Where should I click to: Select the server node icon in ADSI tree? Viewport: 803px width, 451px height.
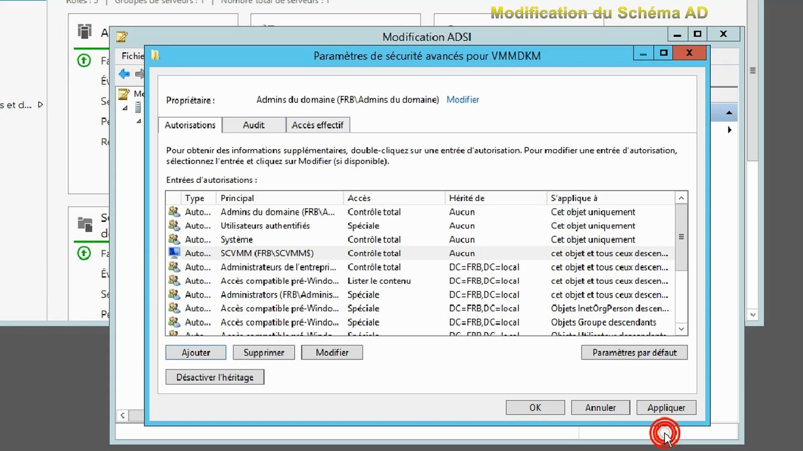138,108
